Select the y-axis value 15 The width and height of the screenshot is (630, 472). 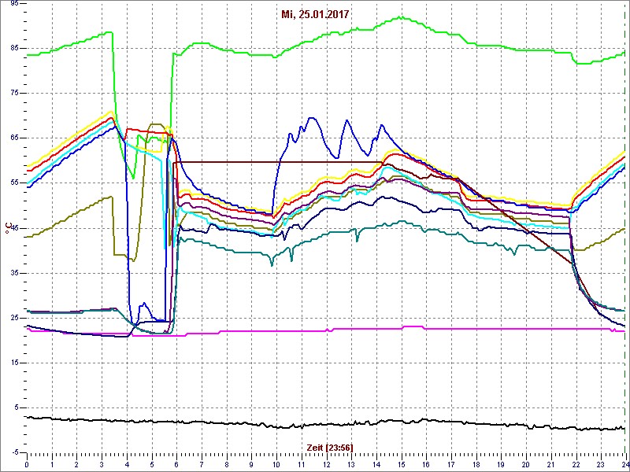point(13,363)
